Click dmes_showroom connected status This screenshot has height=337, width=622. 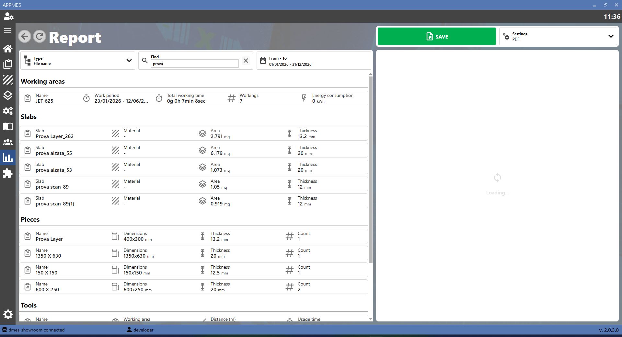[x=33, y=330]
